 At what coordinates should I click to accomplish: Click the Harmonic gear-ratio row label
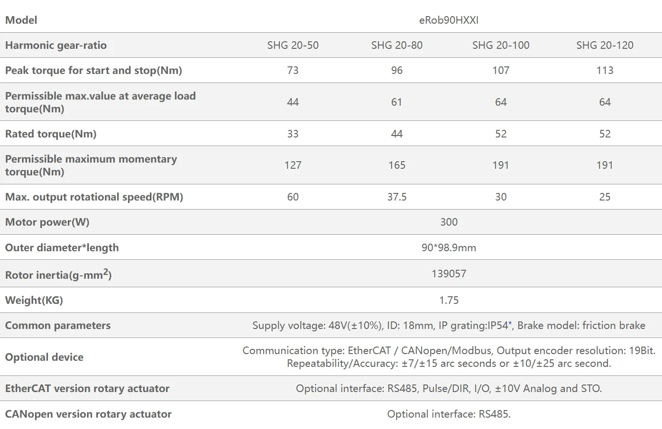point(56,45)
